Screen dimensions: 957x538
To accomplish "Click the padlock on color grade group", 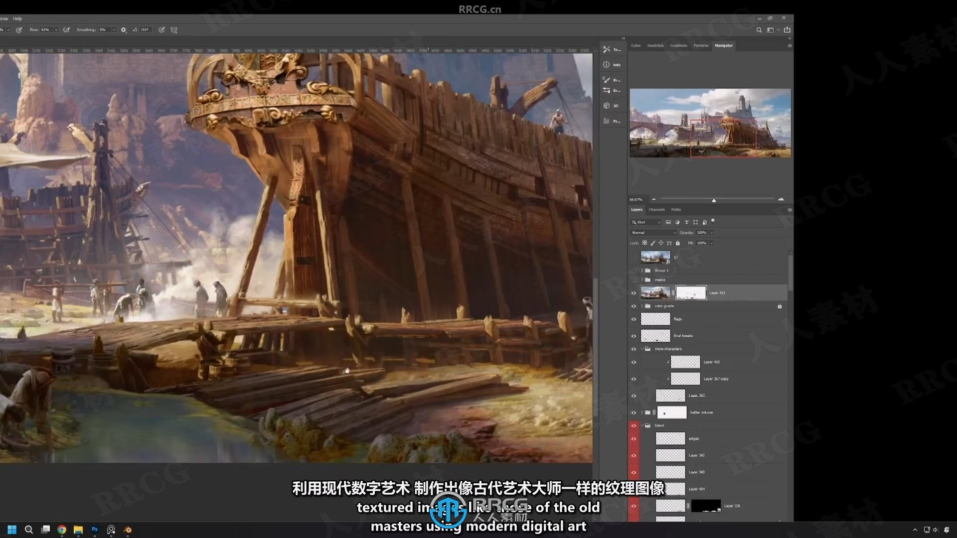I will (780, 306).
